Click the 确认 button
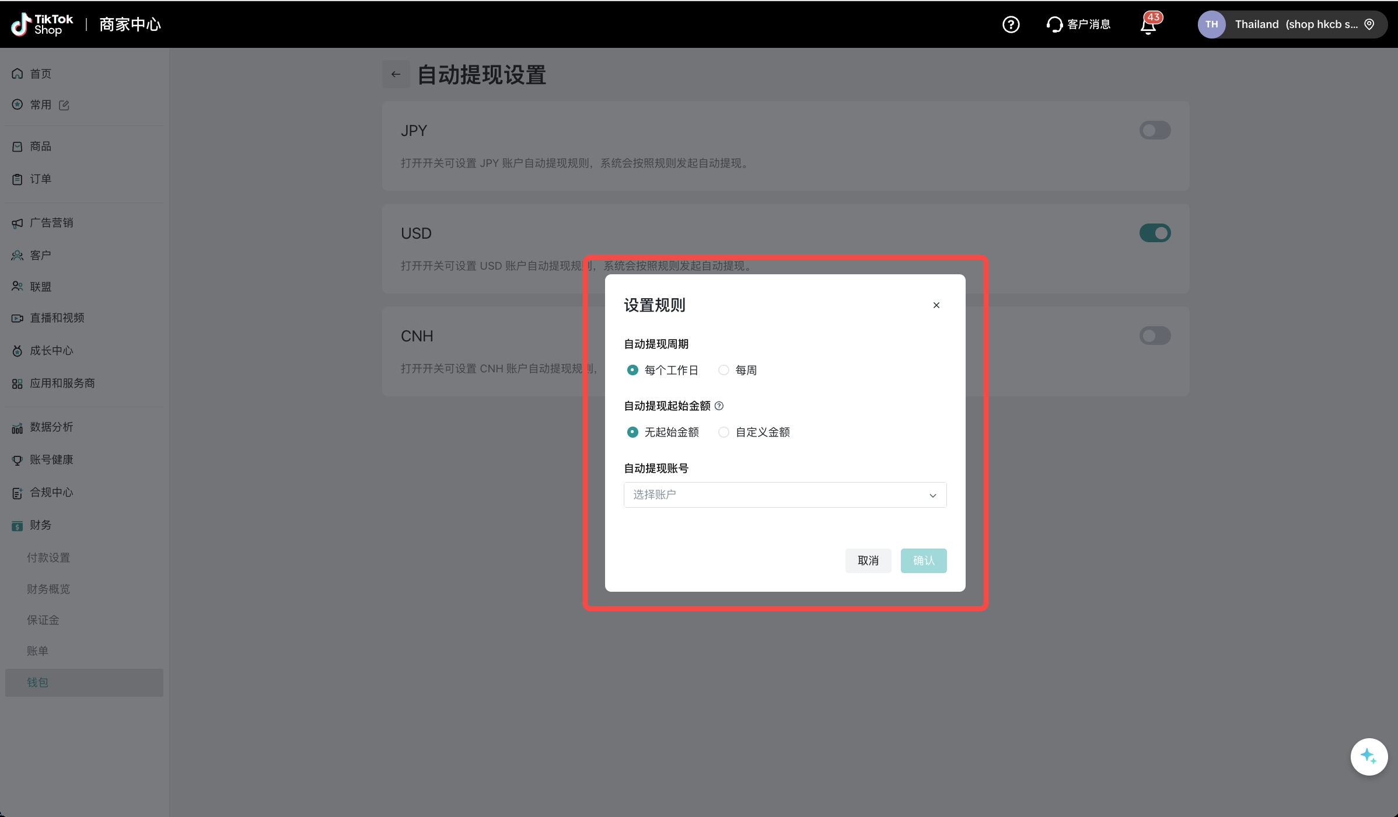This screenshot has height=817, width=1398. click(923, 561)
